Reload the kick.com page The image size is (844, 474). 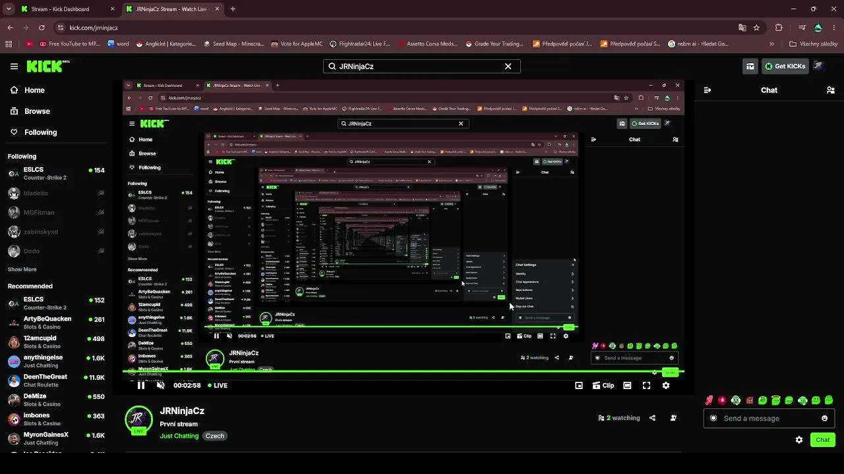click(42, 28)
